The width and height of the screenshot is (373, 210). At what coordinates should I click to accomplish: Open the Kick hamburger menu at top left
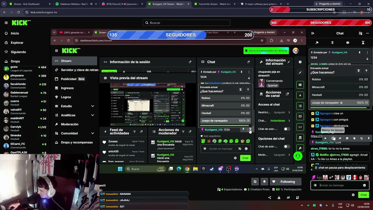click(6, 23)
